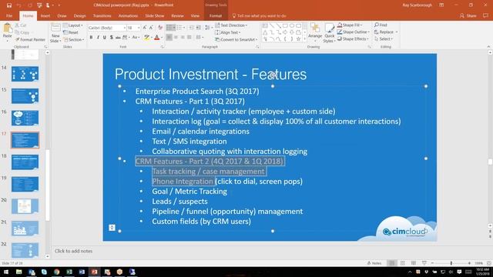Image resolution: width=493 pixels, height=277 pixels.
Task: Expand Shape Outline dropdown
Action: tap(354, 32)
